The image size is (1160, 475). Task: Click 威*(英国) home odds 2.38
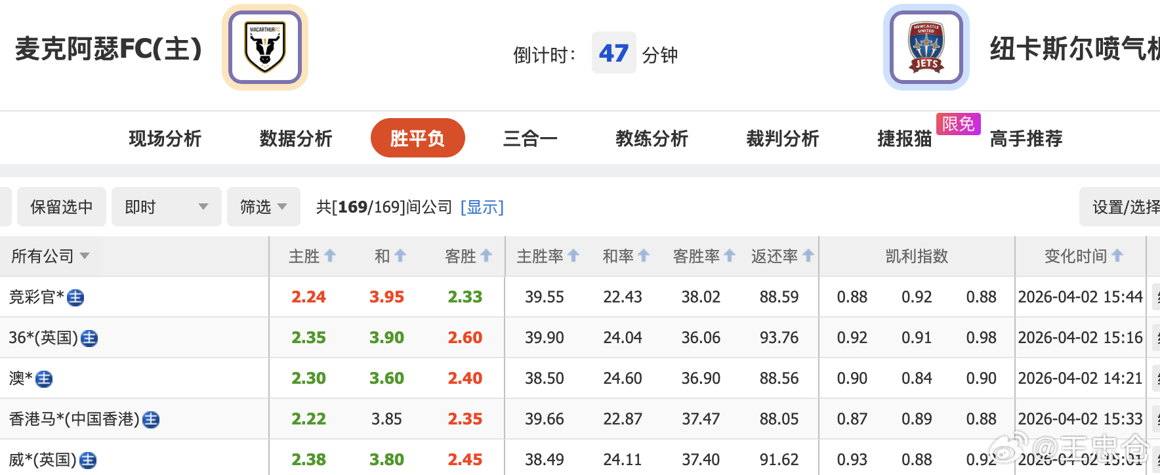[308, 460]
